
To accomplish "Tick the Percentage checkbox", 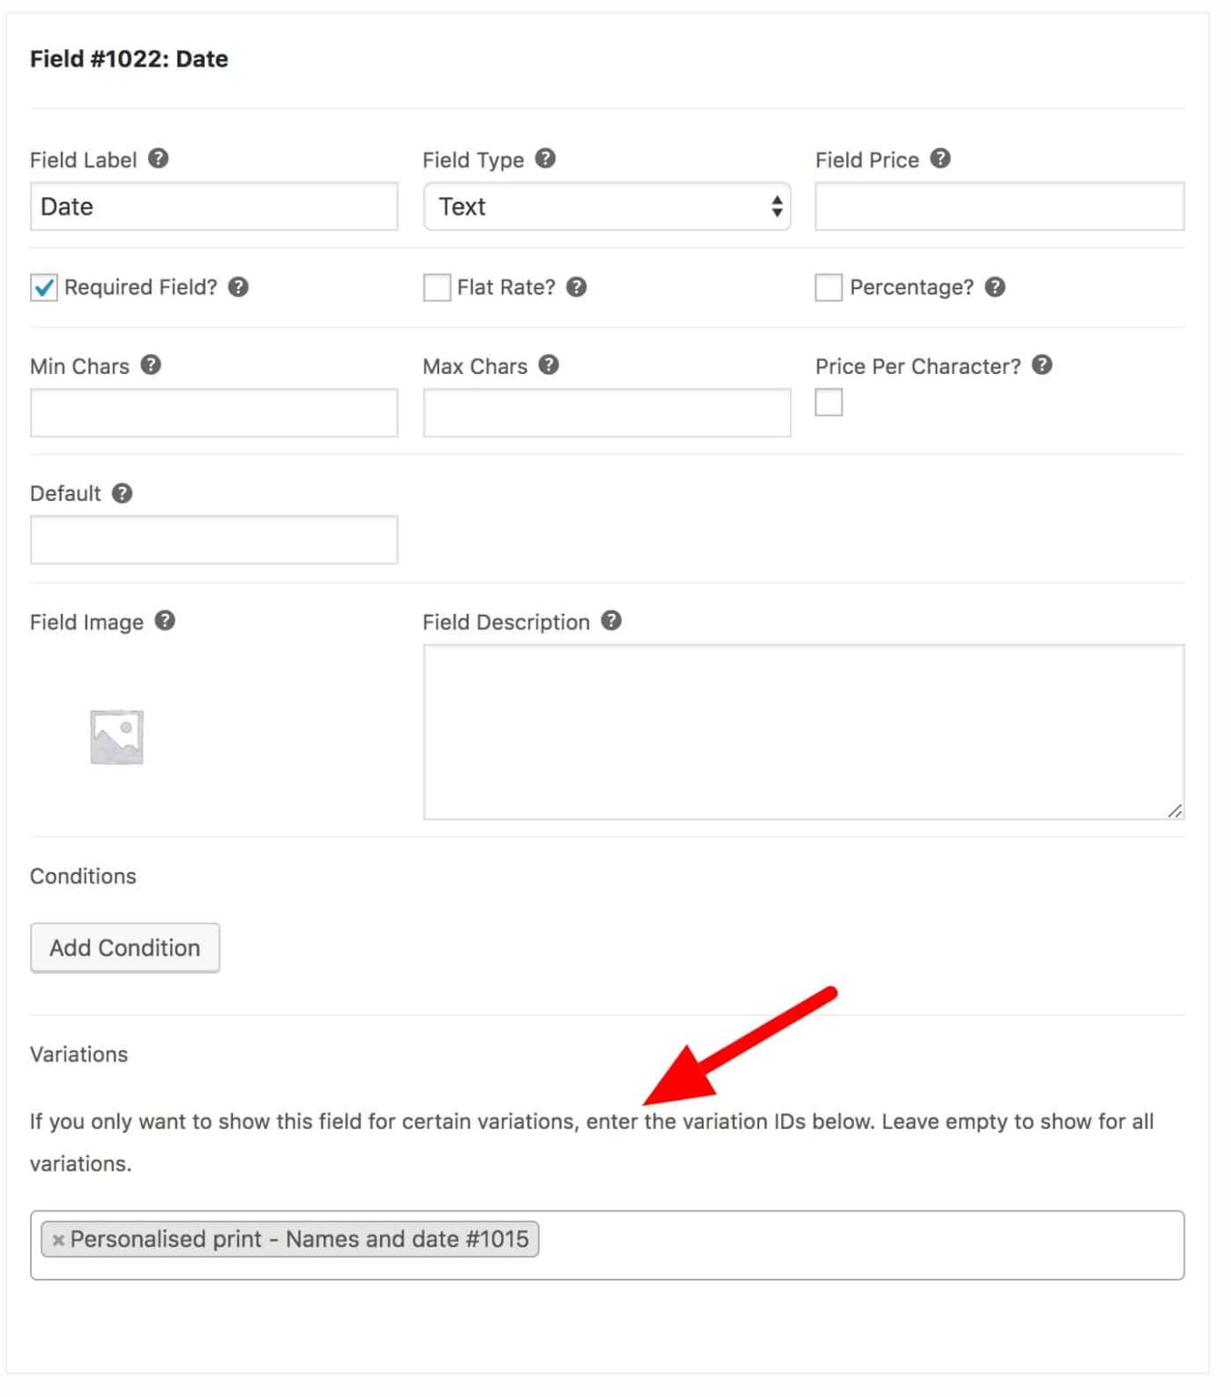I will pyautogui.click(x=829, y=287).
